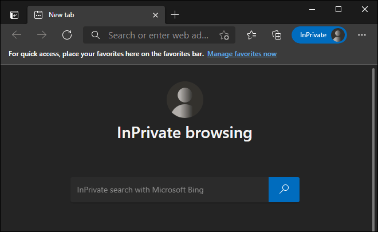The image size is (378, 232).
Task: Maximize the browser window
Action: pyautogui.click(x=338, y=9)
